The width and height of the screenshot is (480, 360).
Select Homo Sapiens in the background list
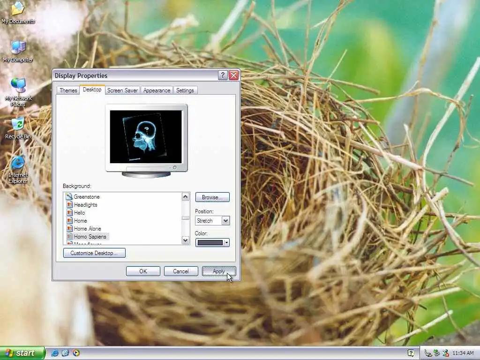point(90,236)
